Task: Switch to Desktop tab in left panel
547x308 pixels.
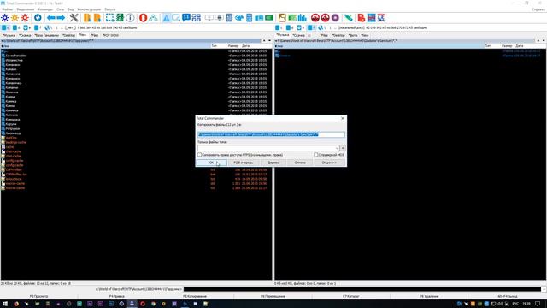Action: [68, 35]
